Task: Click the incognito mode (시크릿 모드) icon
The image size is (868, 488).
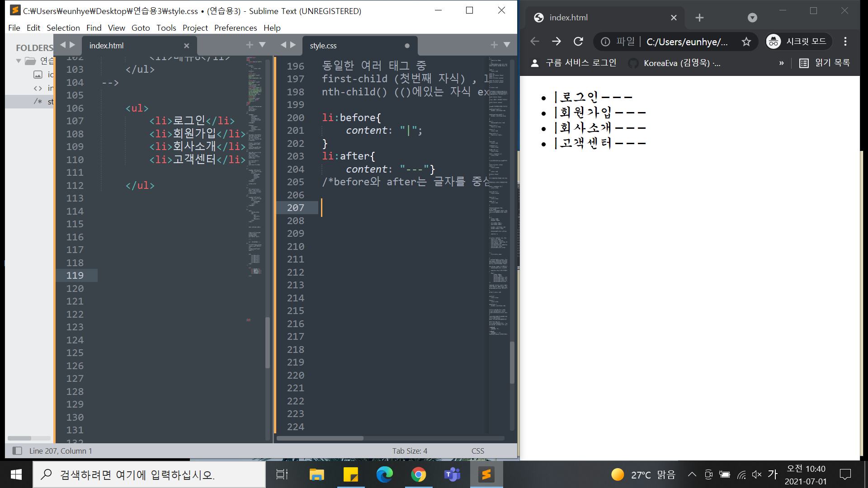Action: point(774,42)
